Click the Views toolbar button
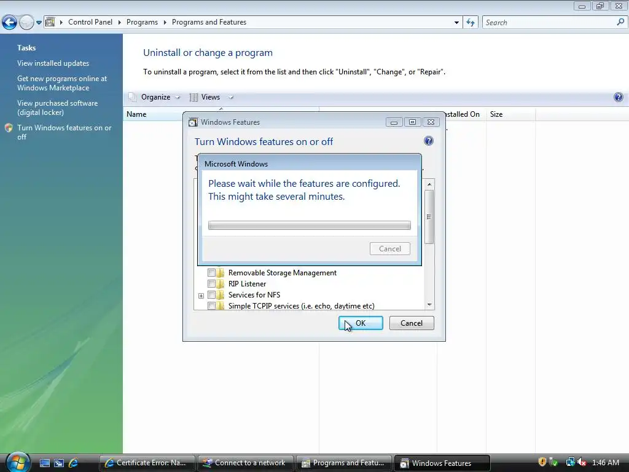The height and width of the screenshot is (472, 629). coord(205,97)
